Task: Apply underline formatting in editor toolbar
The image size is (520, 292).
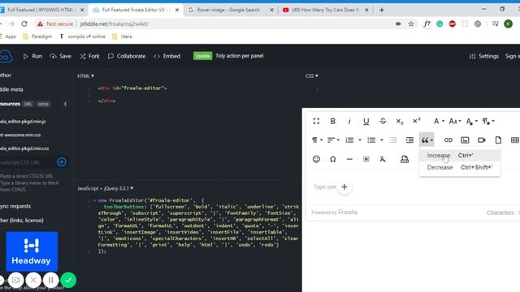Action: click(366, 121)
